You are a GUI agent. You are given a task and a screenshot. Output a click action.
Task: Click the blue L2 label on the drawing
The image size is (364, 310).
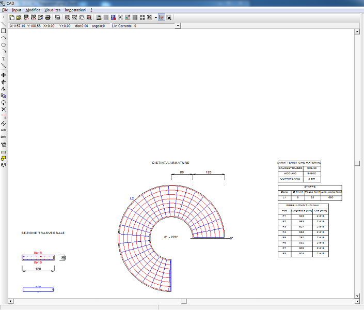pos(132,198)
